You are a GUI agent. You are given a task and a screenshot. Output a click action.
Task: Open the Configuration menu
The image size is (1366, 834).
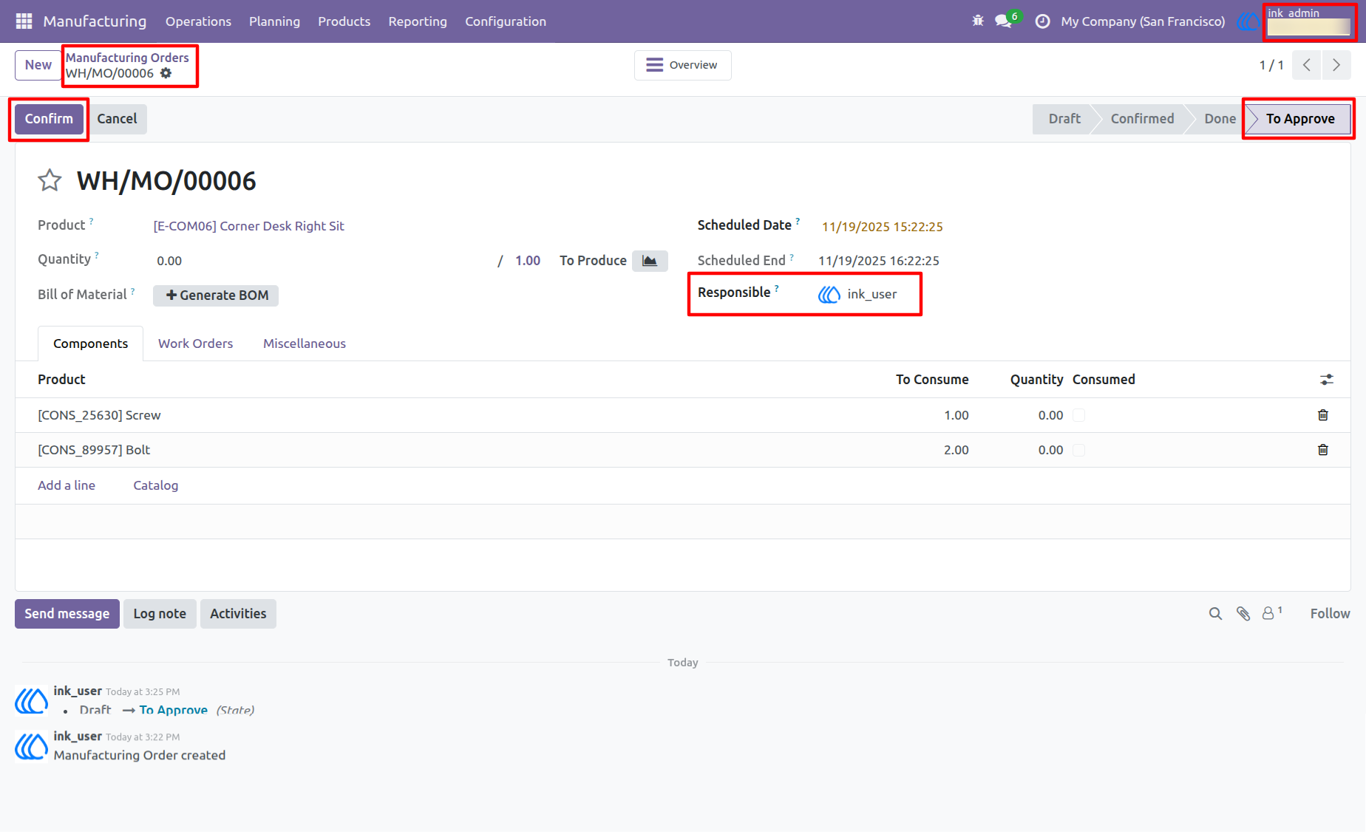pos(506,21)
